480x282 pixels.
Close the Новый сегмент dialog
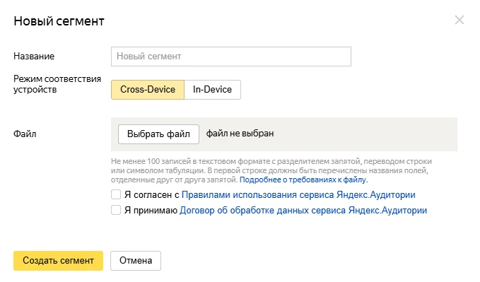[459, 20]
